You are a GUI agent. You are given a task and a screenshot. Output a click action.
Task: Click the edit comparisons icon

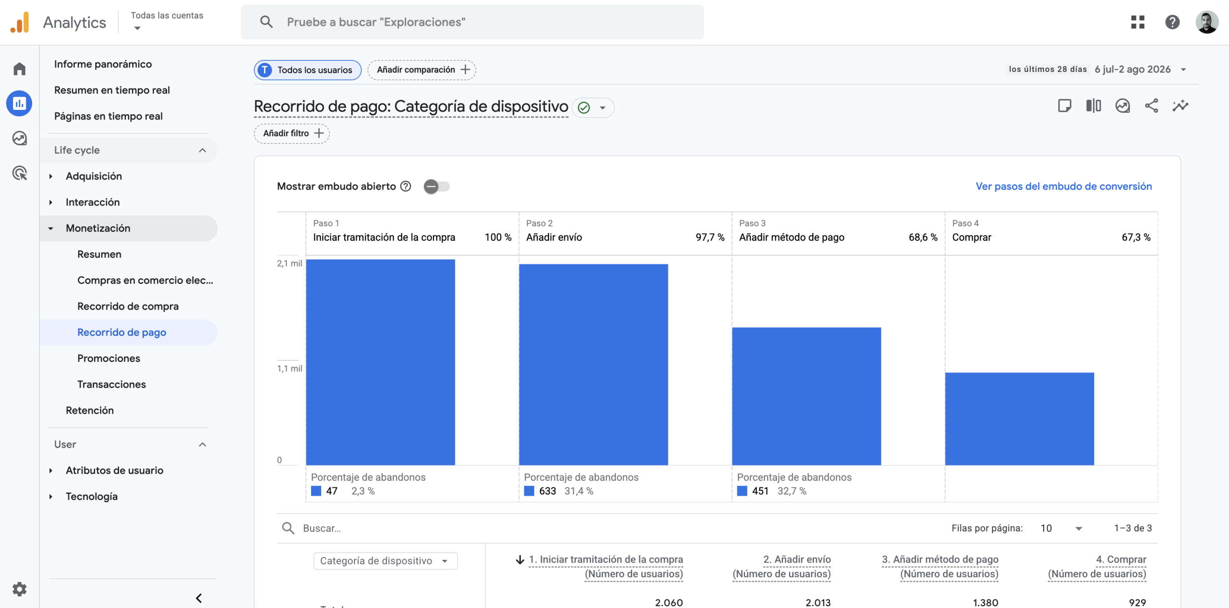click(x=1093, y=106)
